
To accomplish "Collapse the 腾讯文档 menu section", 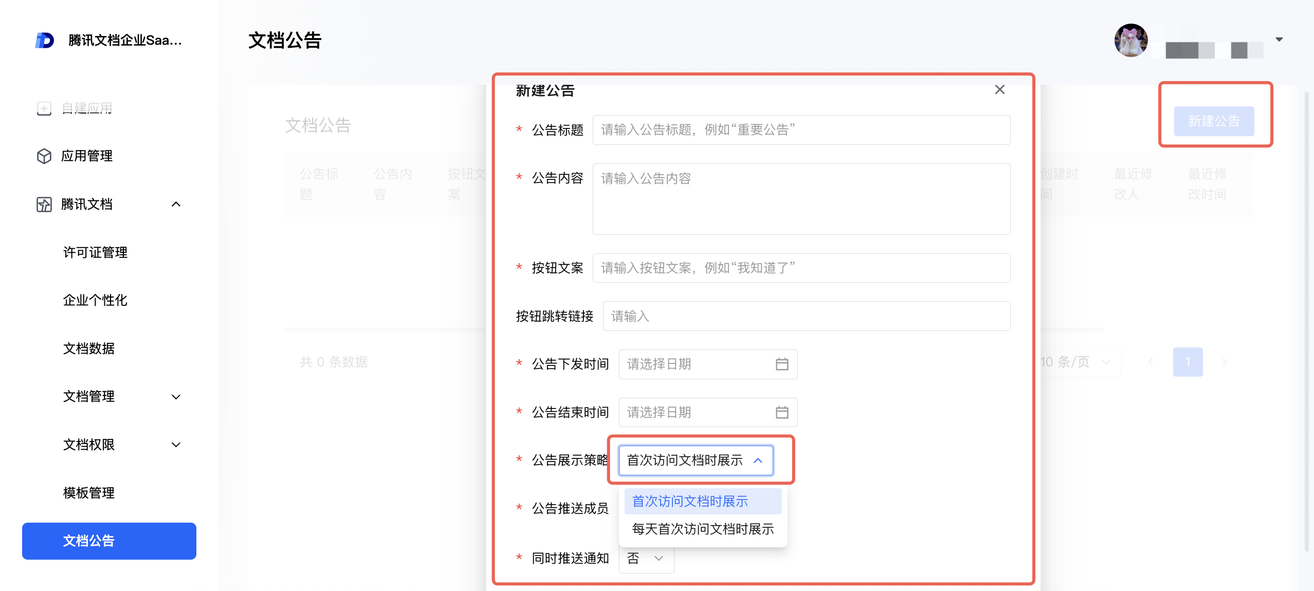I will [176, 204].
